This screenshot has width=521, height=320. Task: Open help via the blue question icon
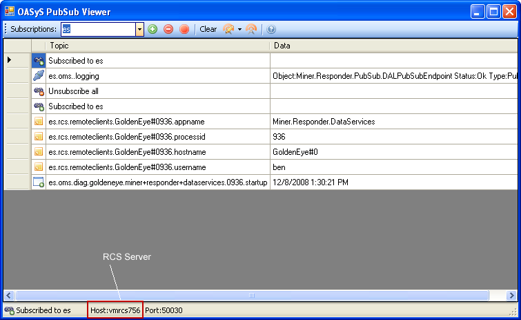tap(271, 29)
